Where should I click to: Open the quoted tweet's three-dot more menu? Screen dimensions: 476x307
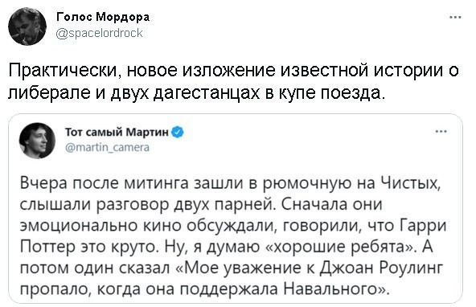tap(441, 132)
